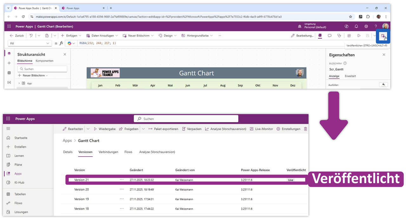Click the disabled Save icon in Studio toolbar
Screen dimensions: 406x218
click(368, 36)
